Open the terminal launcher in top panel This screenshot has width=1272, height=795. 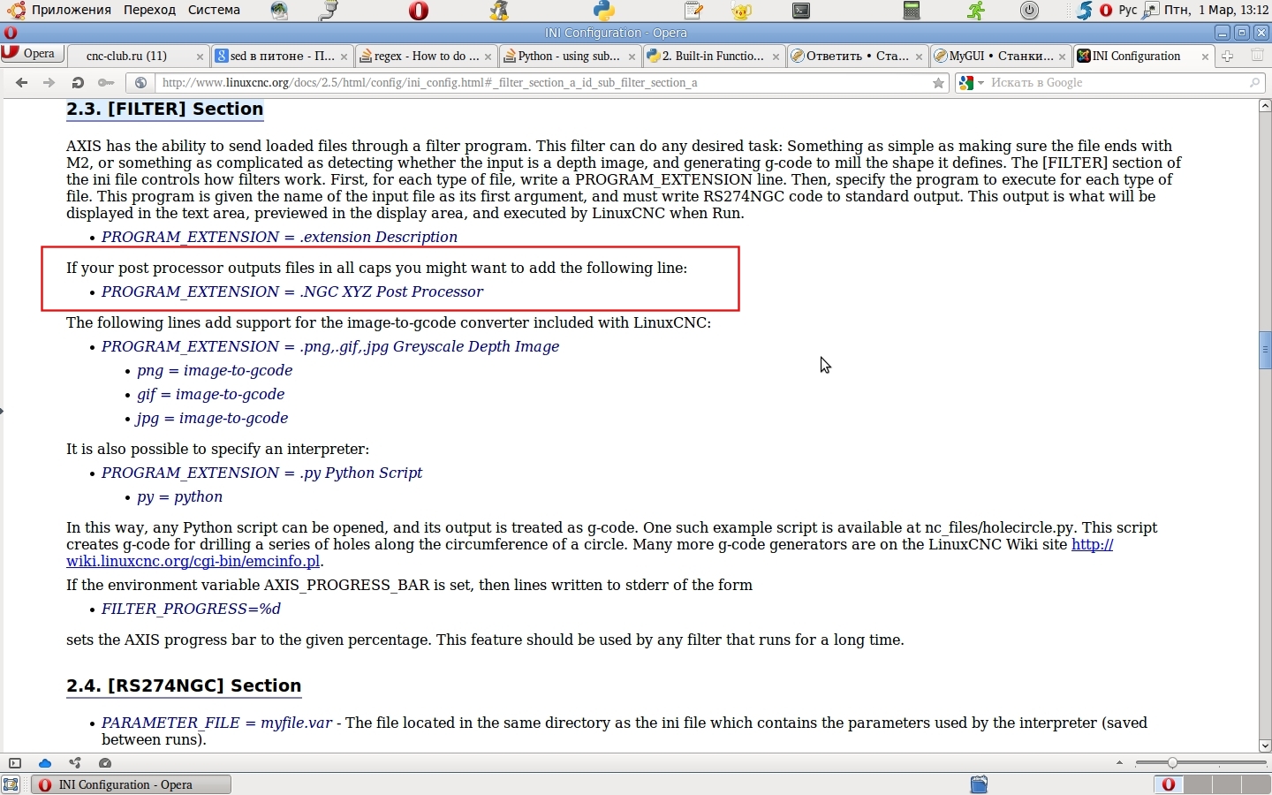[x=801, y=11]
